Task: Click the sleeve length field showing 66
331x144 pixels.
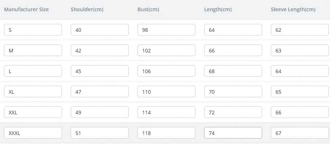Action: click(300, 112)
